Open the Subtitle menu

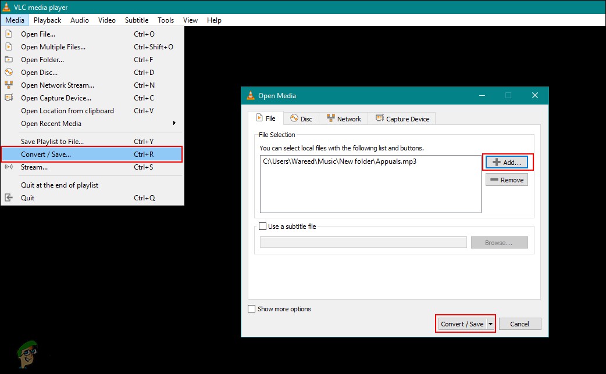pyautogui.click(x=137, y=20)
